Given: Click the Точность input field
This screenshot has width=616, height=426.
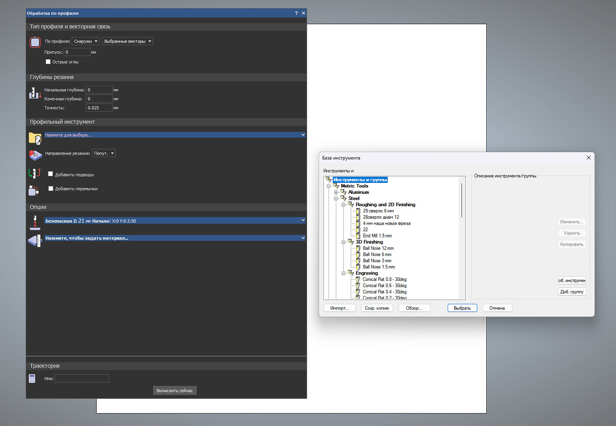Looking at the screenshot, I should coord(99,108).
